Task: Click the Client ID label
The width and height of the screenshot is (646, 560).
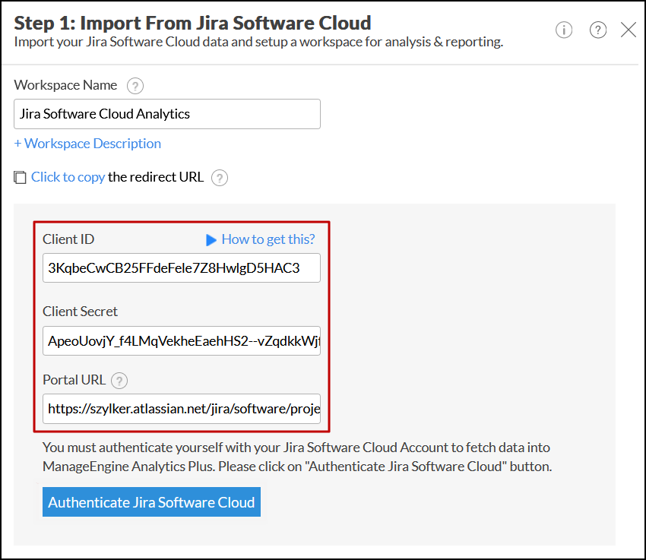Action: pos(68,239)
